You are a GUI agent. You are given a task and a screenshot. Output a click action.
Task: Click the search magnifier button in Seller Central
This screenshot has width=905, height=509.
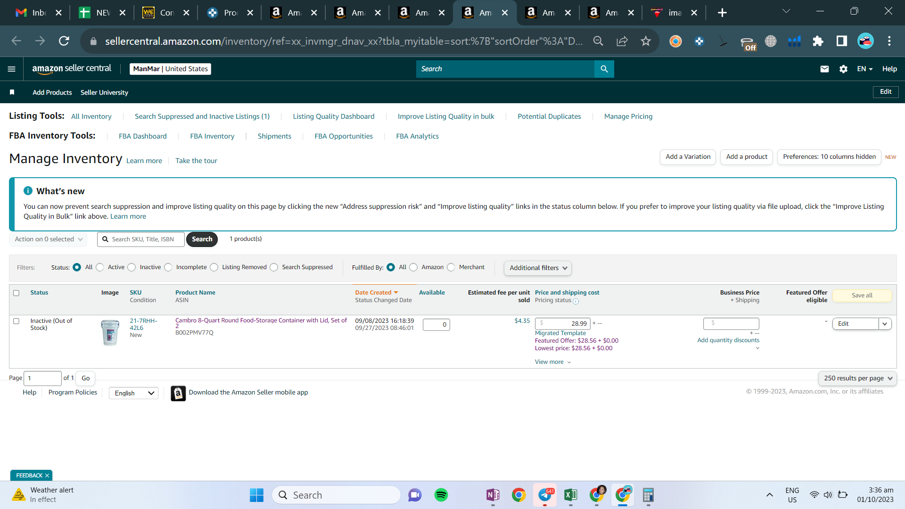click(x=604, y=69)
